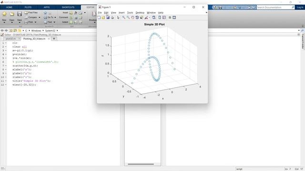Viewport: 305px width, 171px height.
Task: Insert Legend via Figure toolbar
Action: [x=164, y=18]
